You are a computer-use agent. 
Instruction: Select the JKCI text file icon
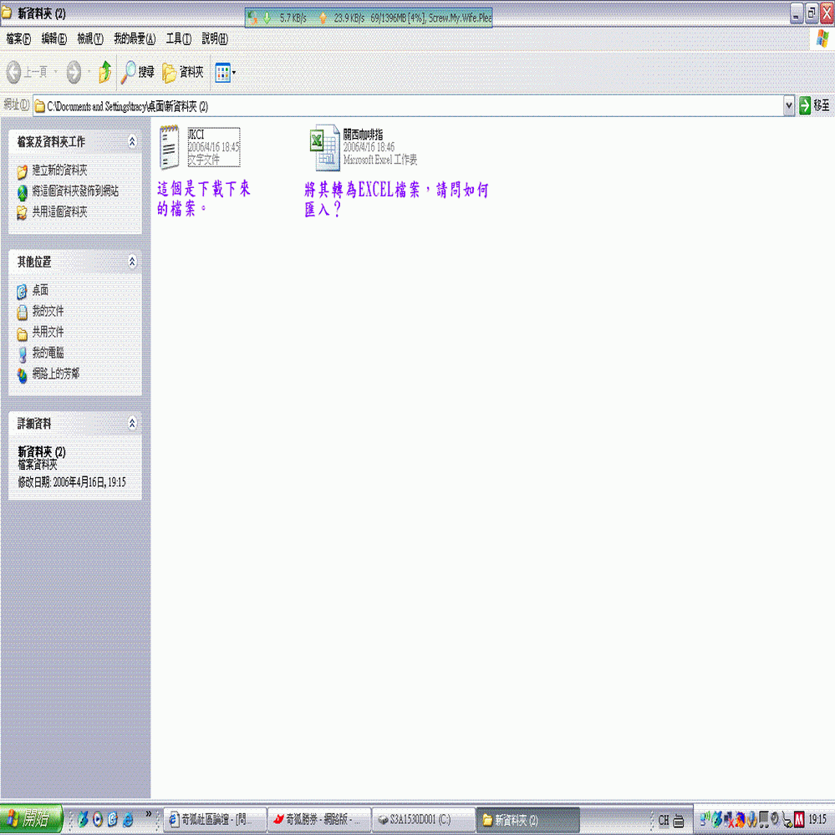pyautogui.click(x=170, y=147)
